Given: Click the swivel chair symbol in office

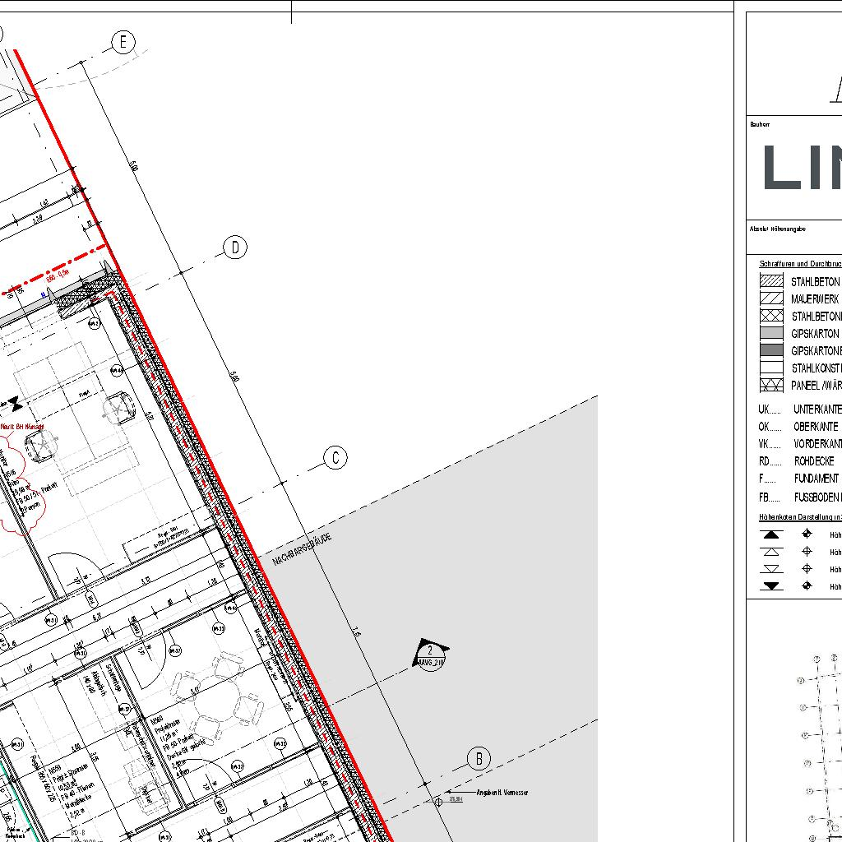Looking at the screenshot, I should click(119, 407).
